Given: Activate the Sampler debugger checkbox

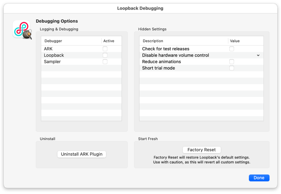Looking at the screenshot, I should pos(105,62).
